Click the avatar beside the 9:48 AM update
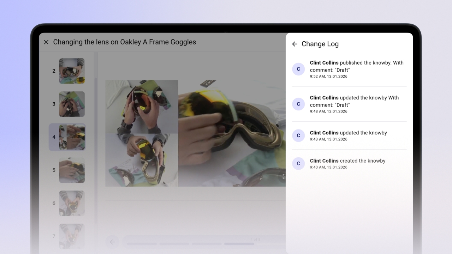The height and width of the screenshot is (254, 452). (x=298, y=104)
